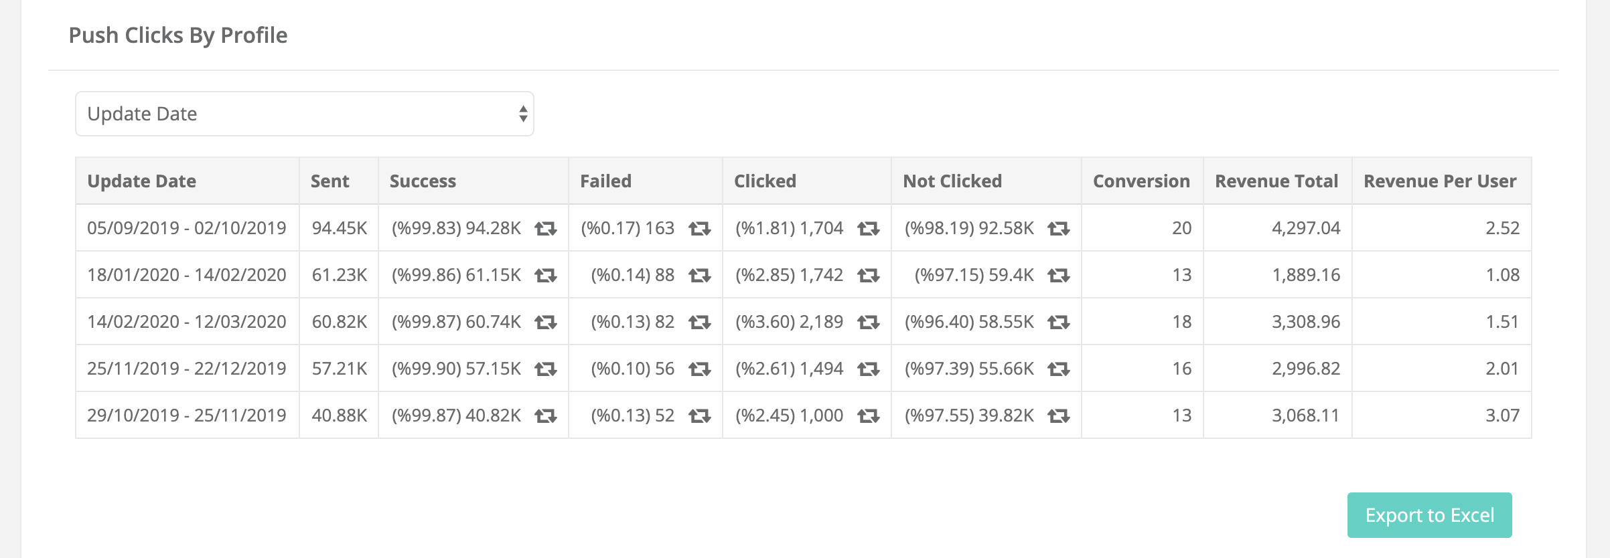Click the Not Clicked column header
The width and height of the screenshot is (1610, 558).
click(x=952, y=181)
